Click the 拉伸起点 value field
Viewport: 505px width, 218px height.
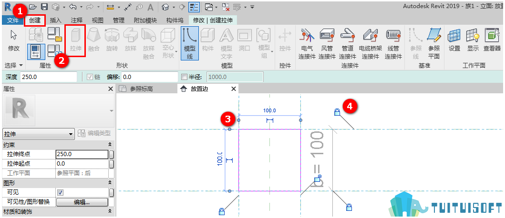click(82, 164)
